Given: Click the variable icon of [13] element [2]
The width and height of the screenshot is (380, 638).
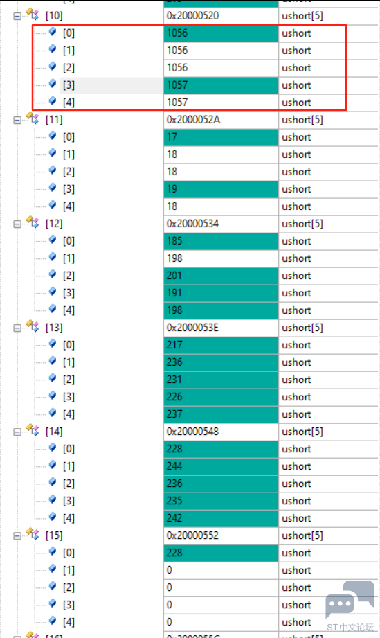Looking at the screenshot, I should point(53,378).
